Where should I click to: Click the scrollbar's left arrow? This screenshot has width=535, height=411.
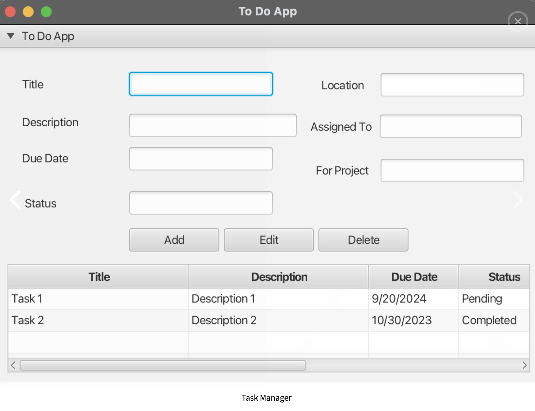pos(13,365)
